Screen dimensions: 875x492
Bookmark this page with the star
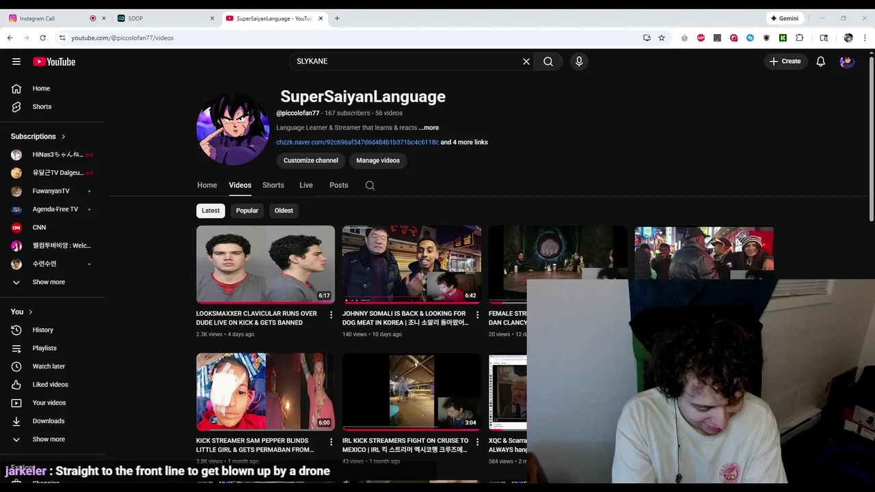tap(662, 38)
